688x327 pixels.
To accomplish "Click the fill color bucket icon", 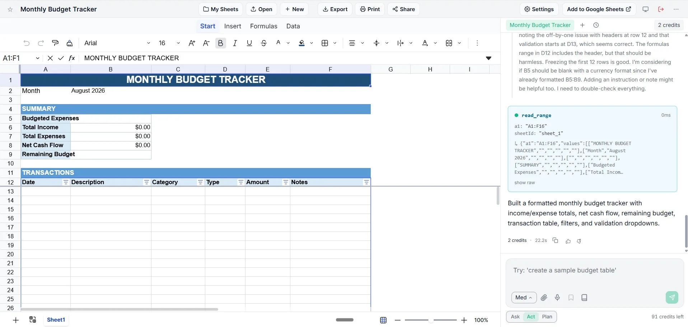I will [302, 43].
